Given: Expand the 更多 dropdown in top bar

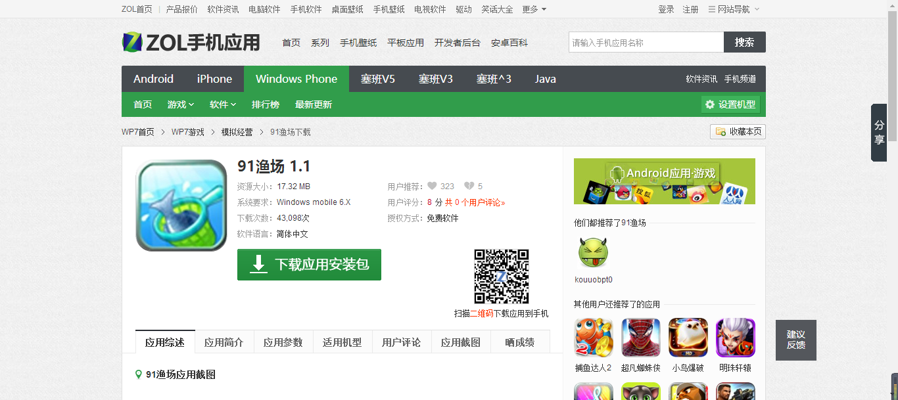Looking at the screenshot, I should coord(534,9).
